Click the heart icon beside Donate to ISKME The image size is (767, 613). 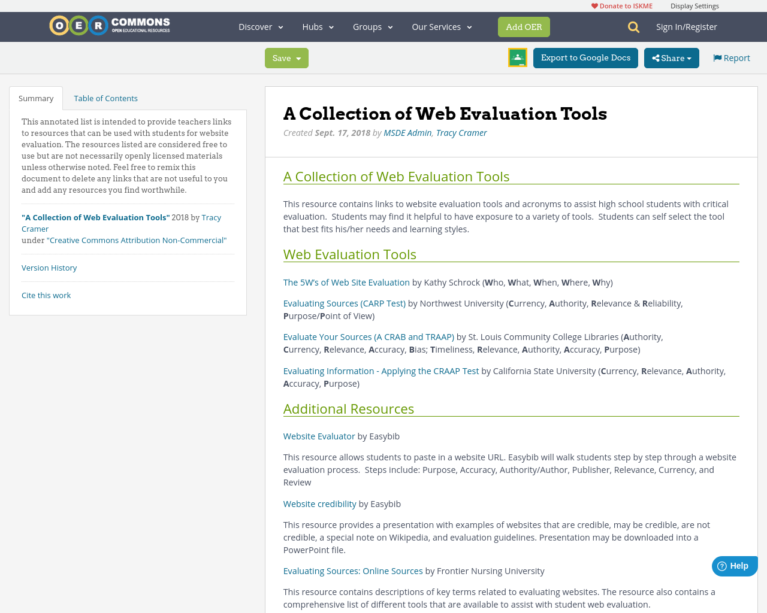point(594,5)
